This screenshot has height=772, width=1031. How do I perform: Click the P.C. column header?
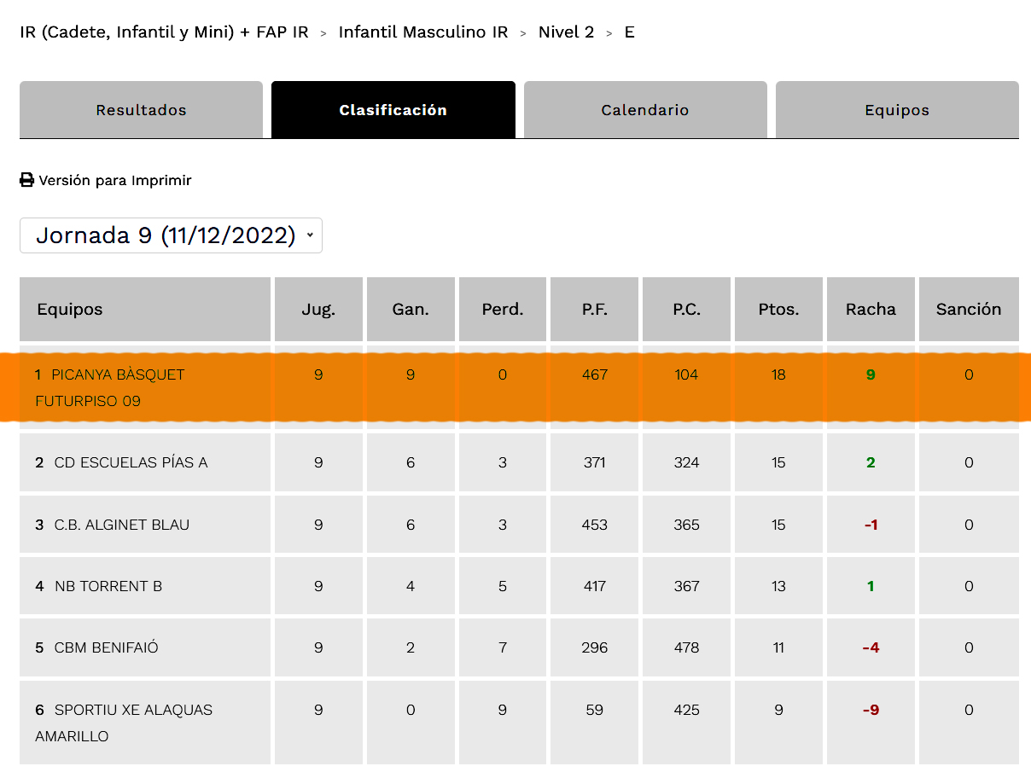point(687,310)
